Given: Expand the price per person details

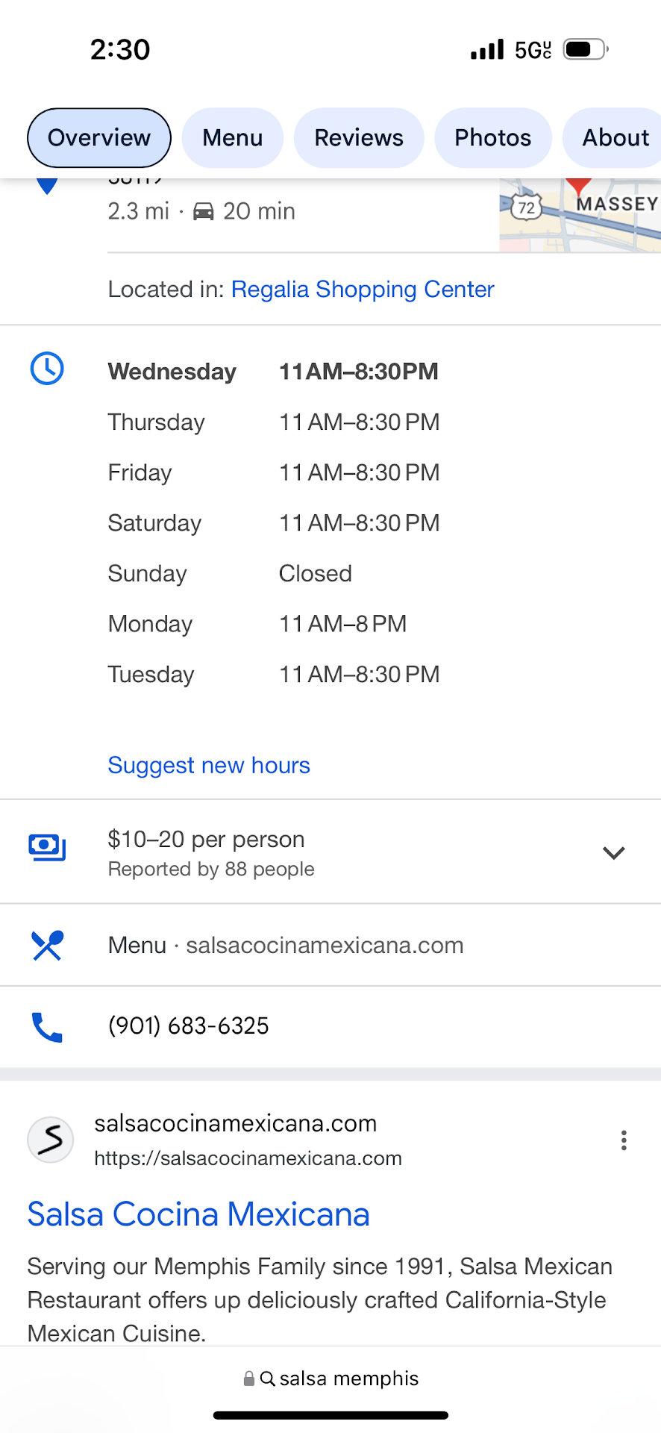Looking at the screenshot, I should point(613,852).
